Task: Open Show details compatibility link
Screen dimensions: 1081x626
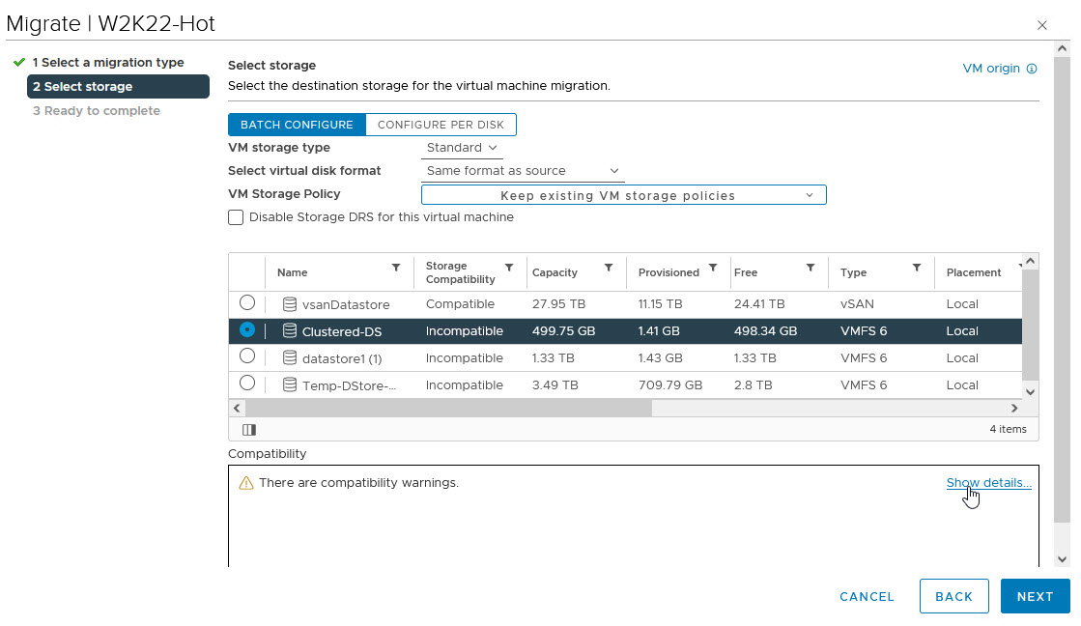Action: tap(988, 483)
